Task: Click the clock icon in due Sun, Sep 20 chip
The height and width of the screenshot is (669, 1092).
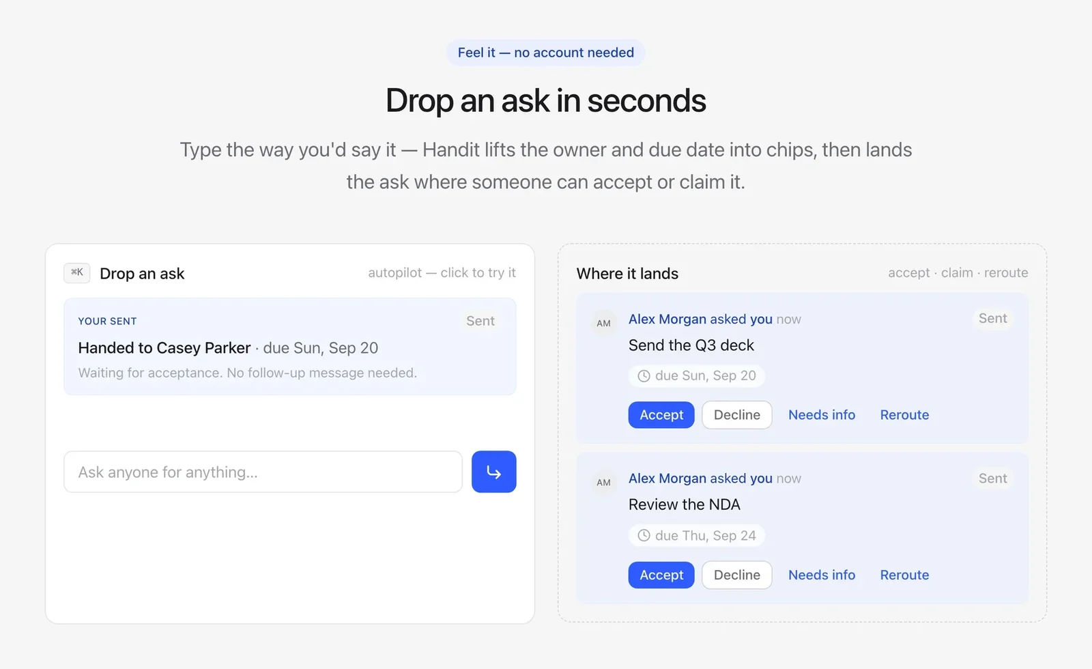Action: click(644, 375)
